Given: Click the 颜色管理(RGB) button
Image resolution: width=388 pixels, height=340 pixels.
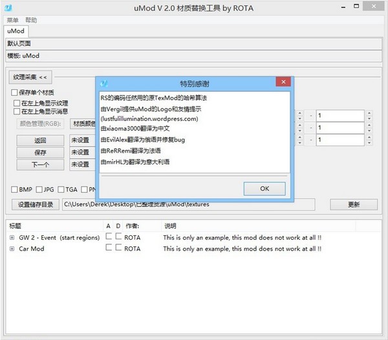Looking at the screenshot, I should tap(40, 123).
